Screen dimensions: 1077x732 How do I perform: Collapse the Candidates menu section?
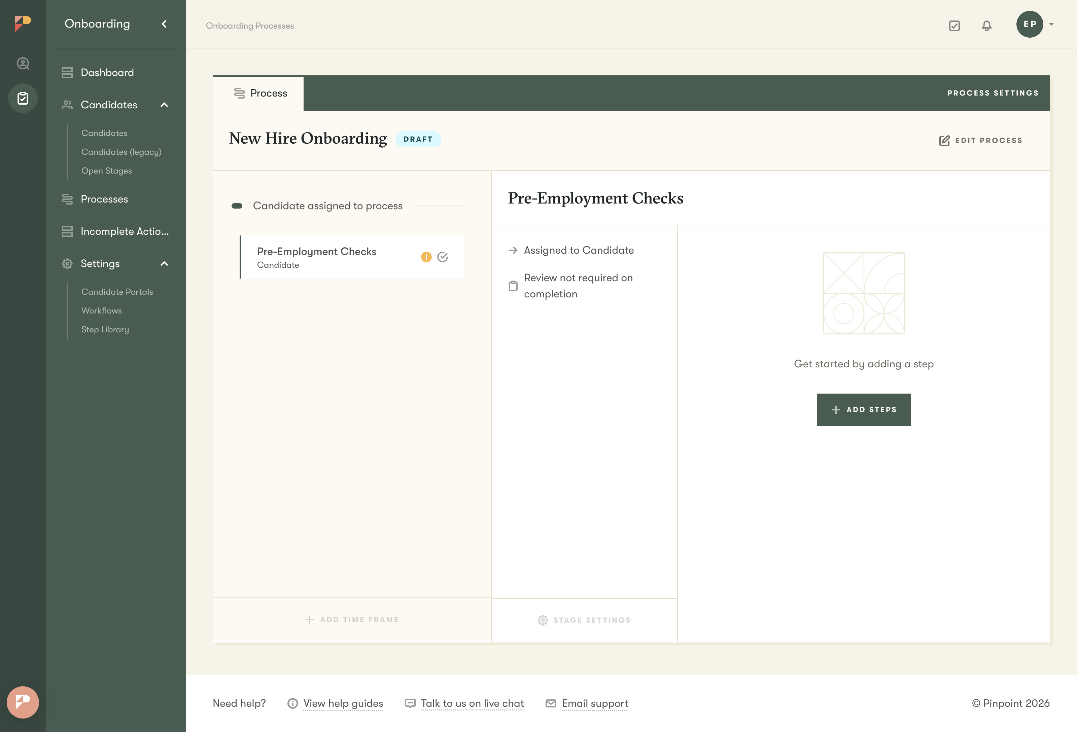tap(164, 105)
